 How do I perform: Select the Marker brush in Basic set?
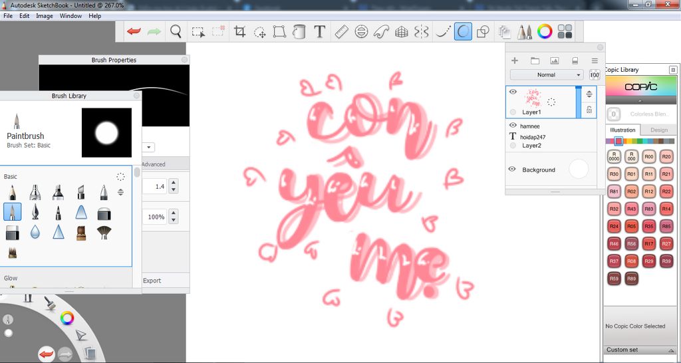58,192
